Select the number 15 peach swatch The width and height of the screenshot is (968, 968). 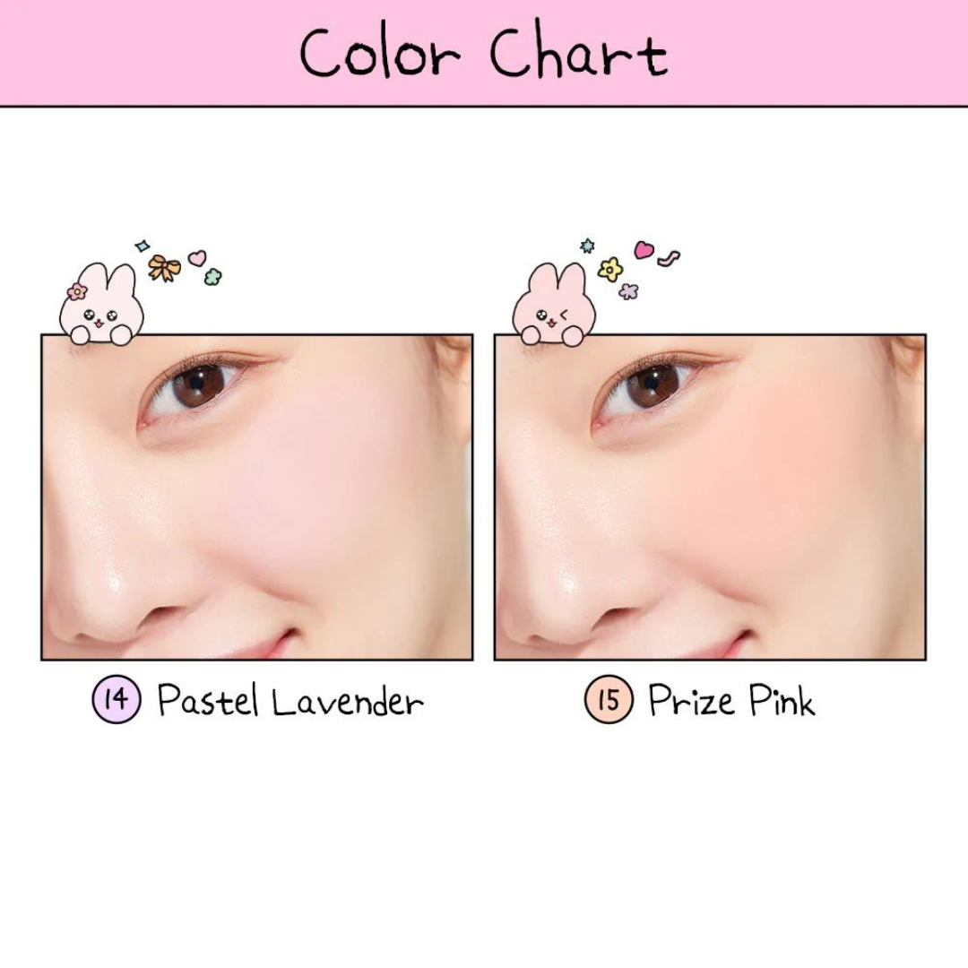(x=609, y=699)
